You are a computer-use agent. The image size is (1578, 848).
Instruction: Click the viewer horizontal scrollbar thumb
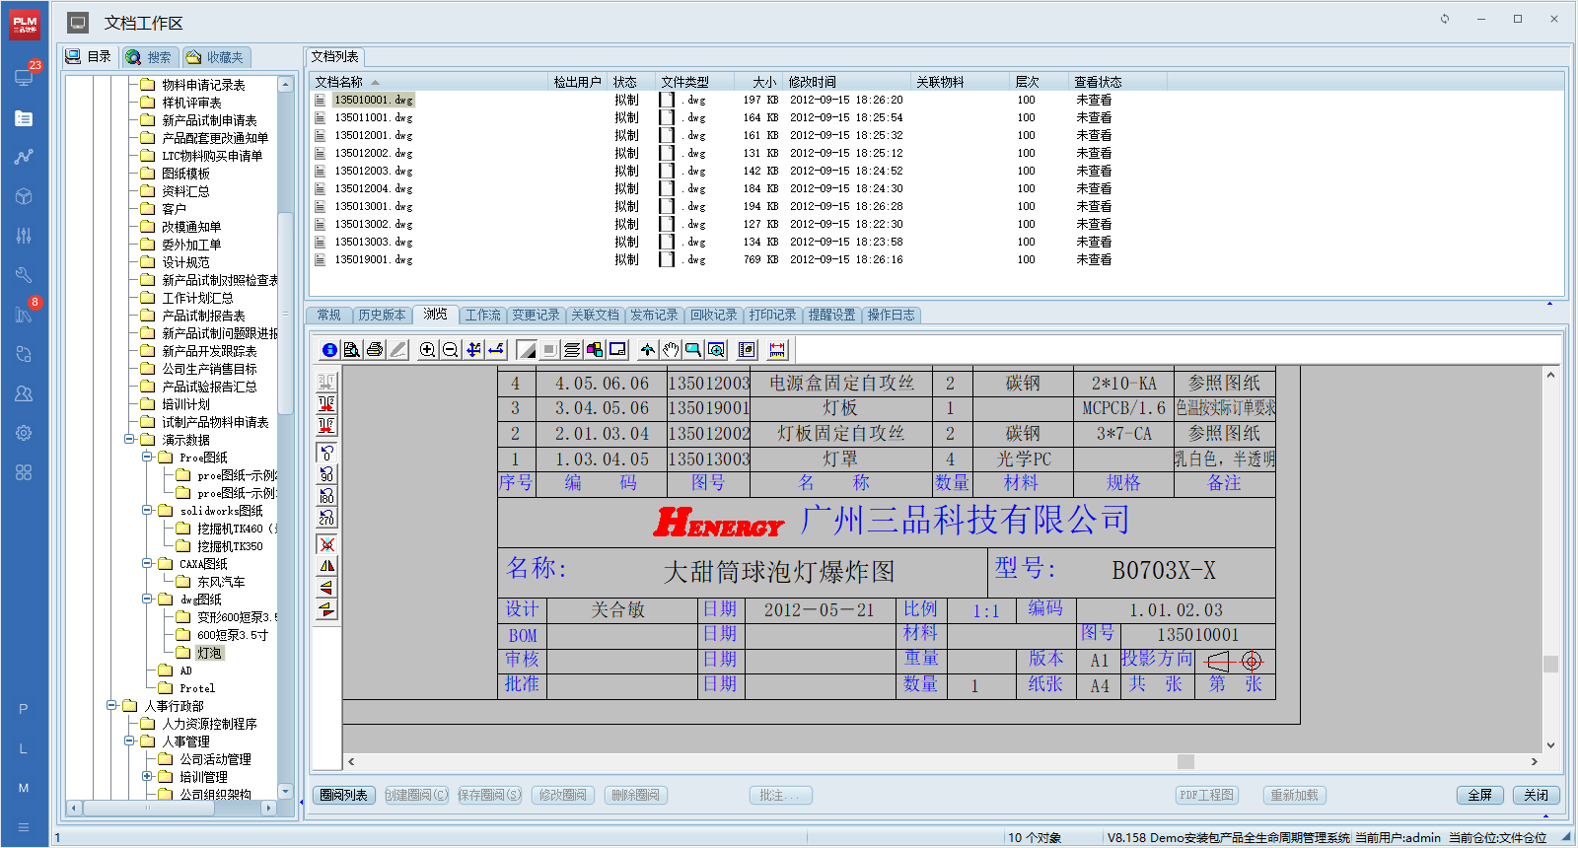(x=1185, y=761)
